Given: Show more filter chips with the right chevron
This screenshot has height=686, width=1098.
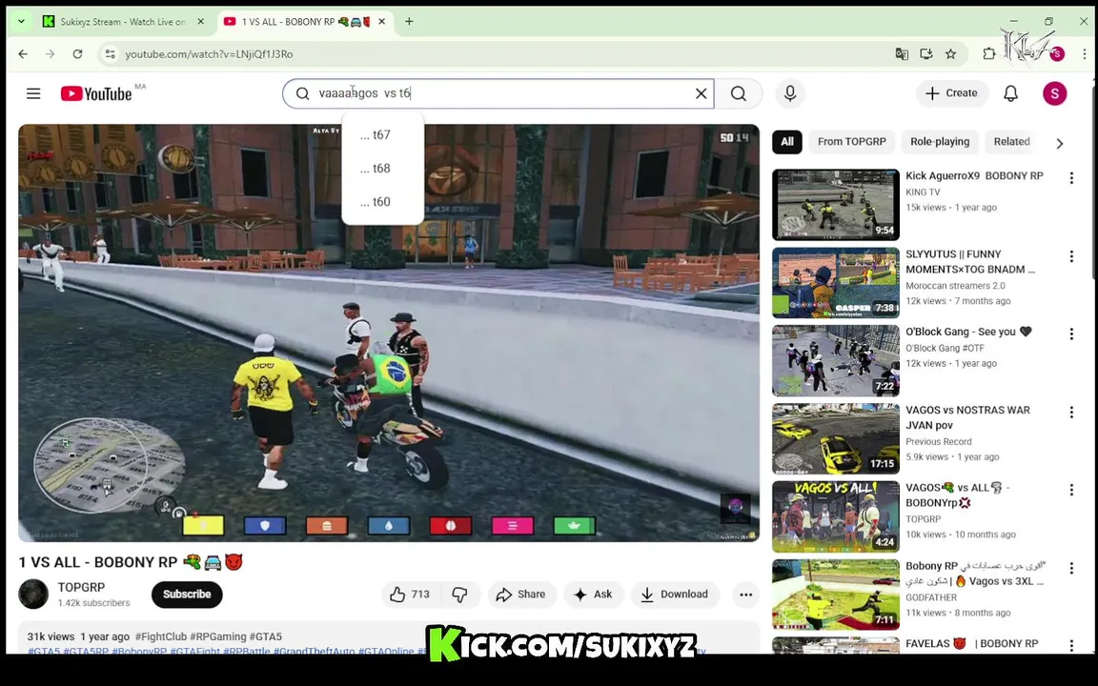Looking at the screenshot, I should click(x=1060, y=143).
